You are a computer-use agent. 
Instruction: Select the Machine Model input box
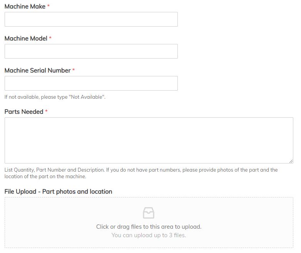click(91, 51)
